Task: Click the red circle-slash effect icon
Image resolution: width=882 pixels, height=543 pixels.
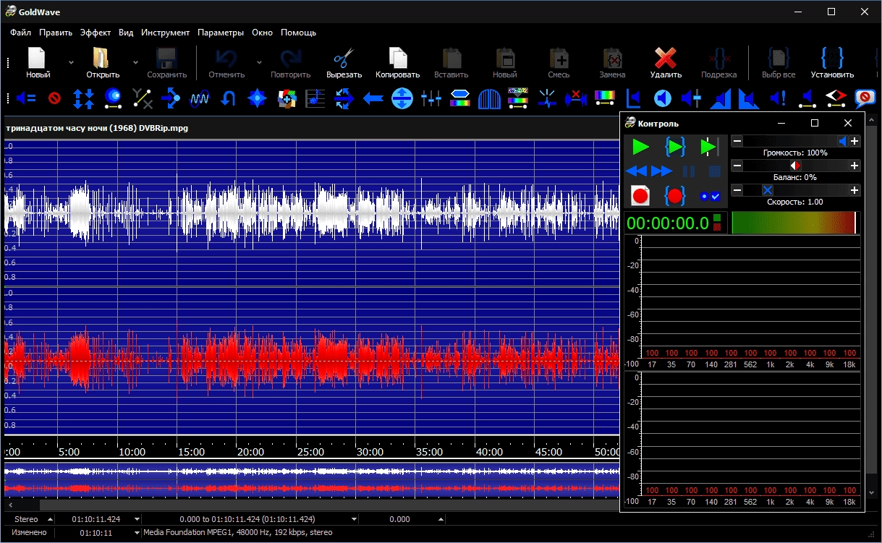Action: tap(54, 98)
